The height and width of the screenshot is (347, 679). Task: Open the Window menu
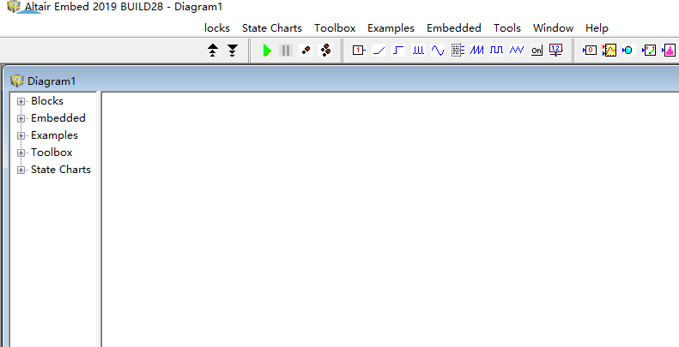coord(553,28)
